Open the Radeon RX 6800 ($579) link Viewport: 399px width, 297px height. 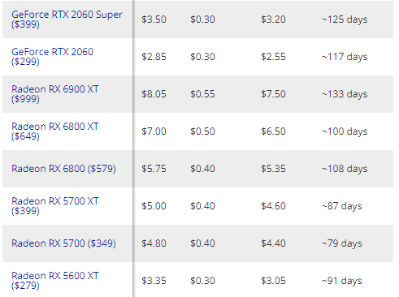point(63,169)
